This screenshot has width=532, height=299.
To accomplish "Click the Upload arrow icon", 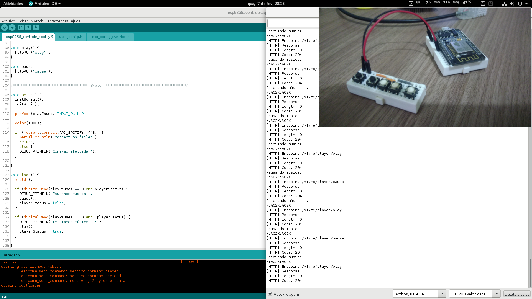I will (12, 27).
